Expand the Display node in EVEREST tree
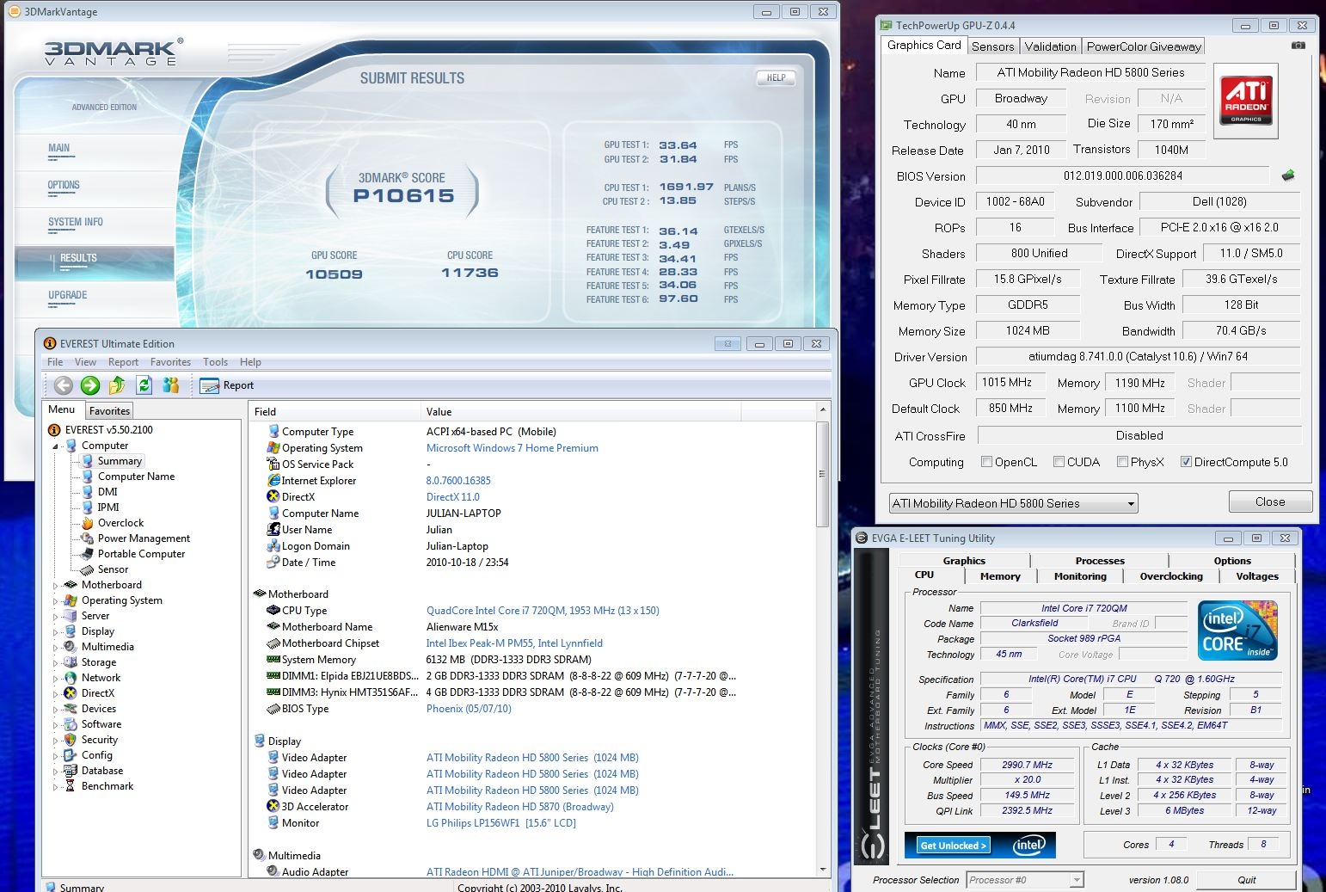The image size is (1326, 892). tap(56, 632)
